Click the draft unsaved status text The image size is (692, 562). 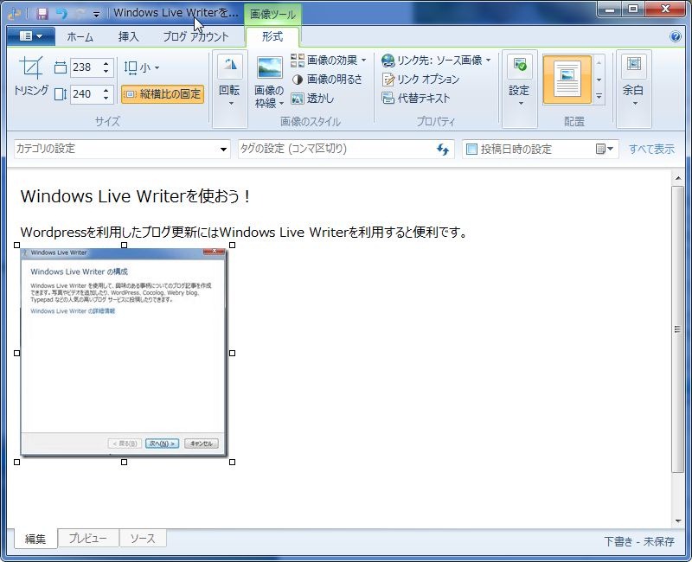coord(639,541)
